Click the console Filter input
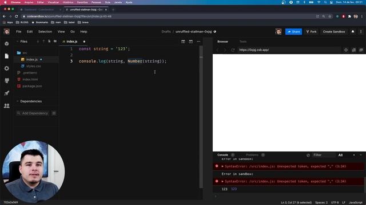Image resolution: width=366 pixels, height=205 pixels. click(324, 155)
